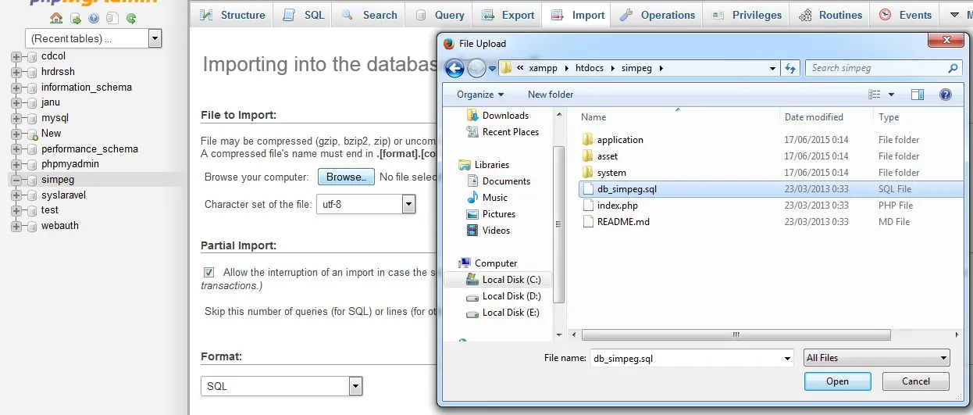This screenshot has width=973, height=415.
Task: Open the Search tab
Action: pyautogui.click(x=370, y=15)
